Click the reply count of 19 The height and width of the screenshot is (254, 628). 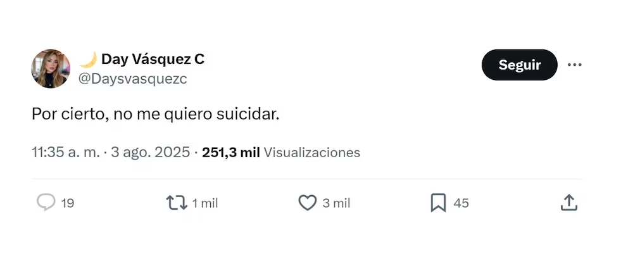68,203
